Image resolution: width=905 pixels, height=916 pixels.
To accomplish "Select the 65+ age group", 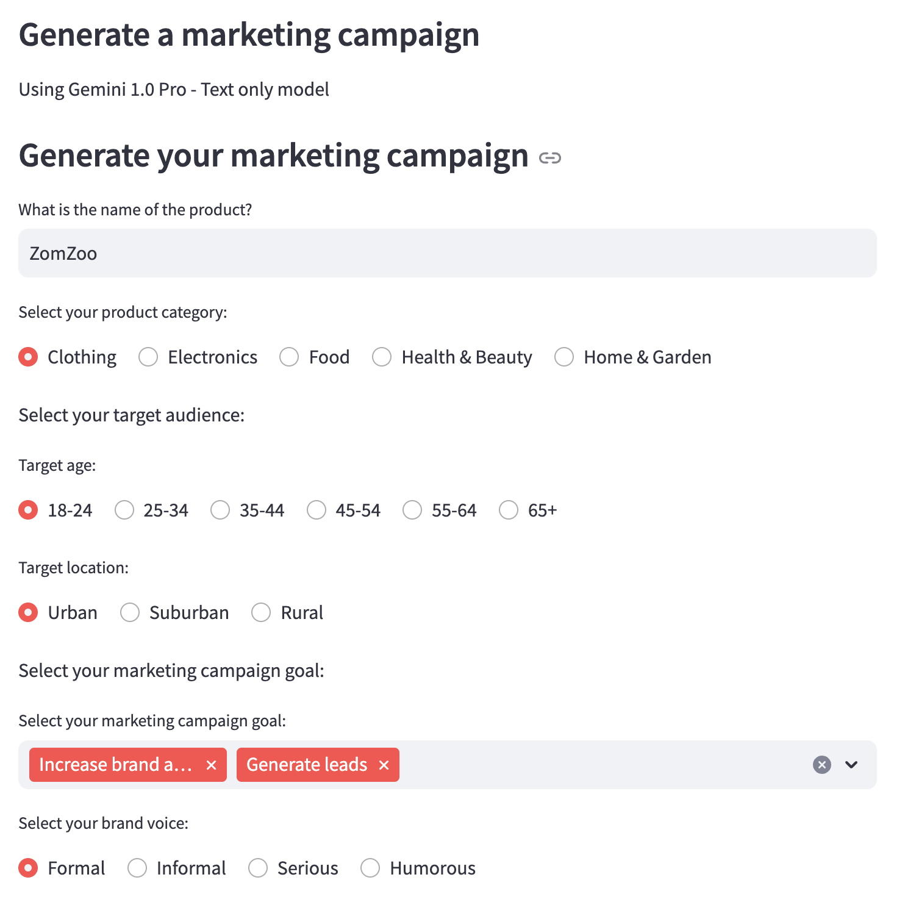I will [x=509, y=510].
